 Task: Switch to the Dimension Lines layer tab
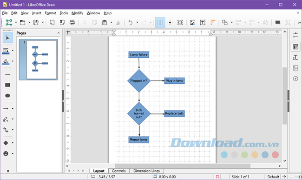click(146, 171)
